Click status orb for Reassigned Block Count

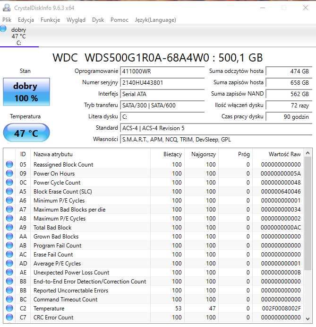click(x=9, y=164)
